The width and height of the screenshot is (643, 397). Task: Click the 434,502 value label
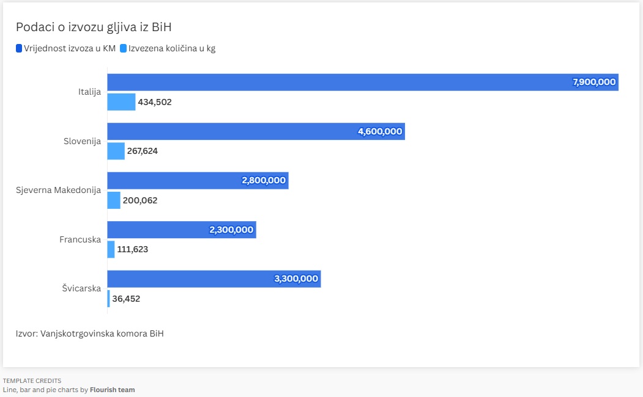155,102
